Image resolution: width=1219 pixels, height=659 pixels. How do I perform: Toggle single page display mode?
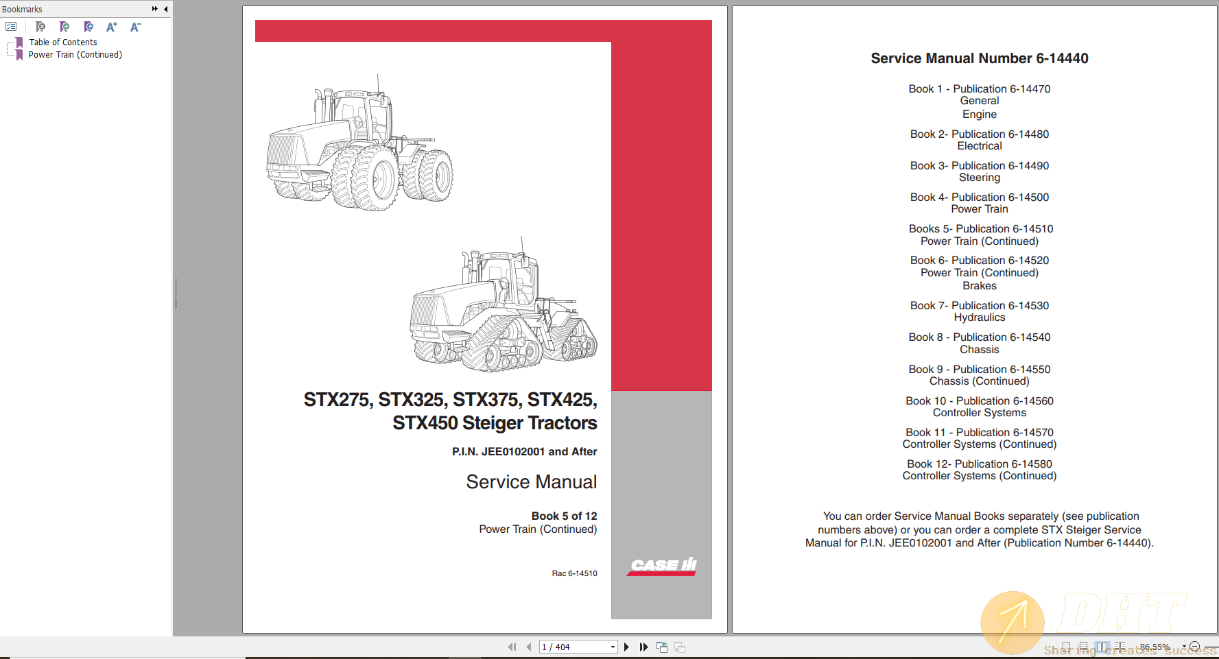coord(1067,646)
